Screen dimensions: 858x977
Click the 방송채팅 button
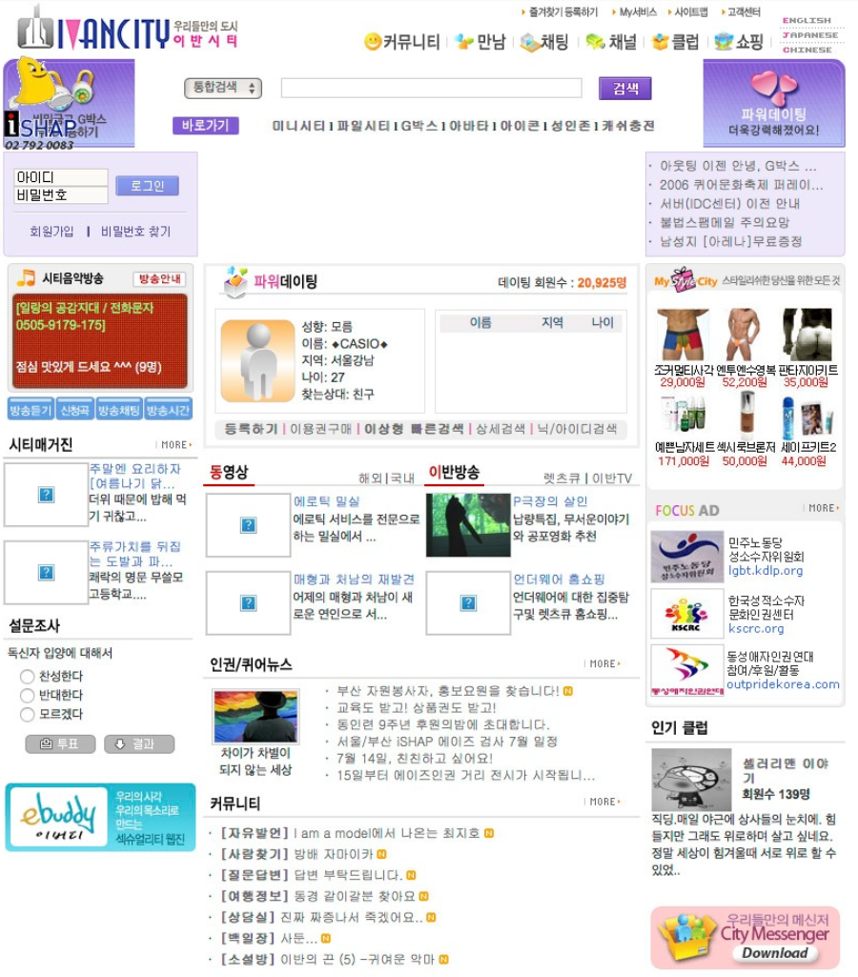point(118,409)
